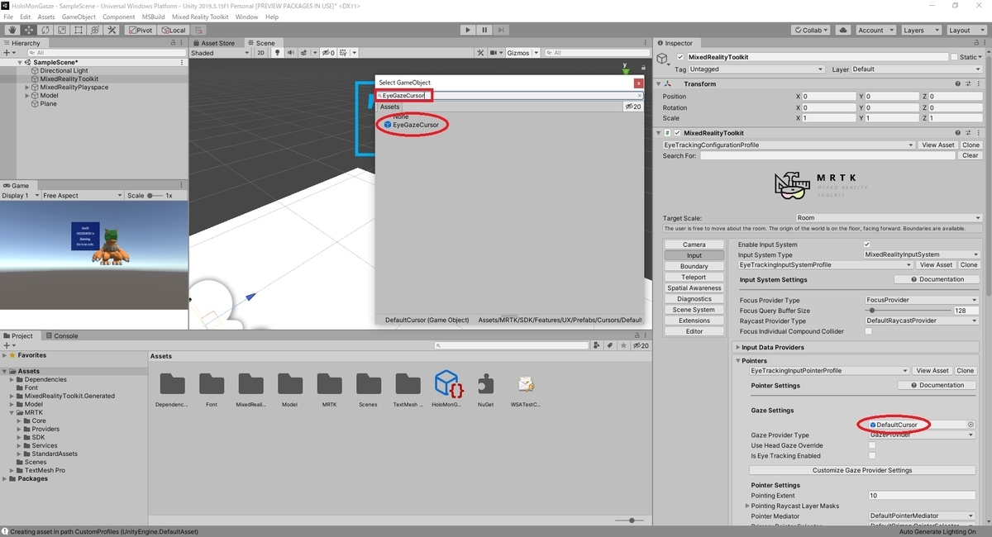Select the Hand tool
The image size is (992, 537).
pos(12,30)
